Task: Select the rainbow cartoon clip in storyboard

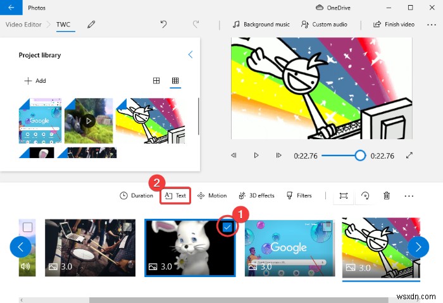Action: pyautogui.click(x=381, y=248)
